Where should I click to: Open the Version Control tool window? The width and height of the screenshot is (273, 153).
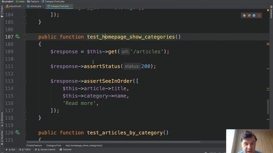(45, 150)
